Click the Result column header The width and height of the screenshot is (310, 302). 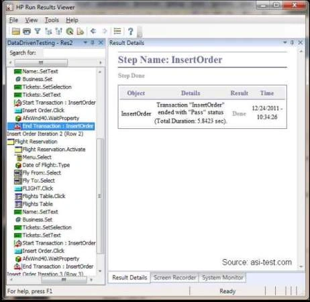[239, 93]
